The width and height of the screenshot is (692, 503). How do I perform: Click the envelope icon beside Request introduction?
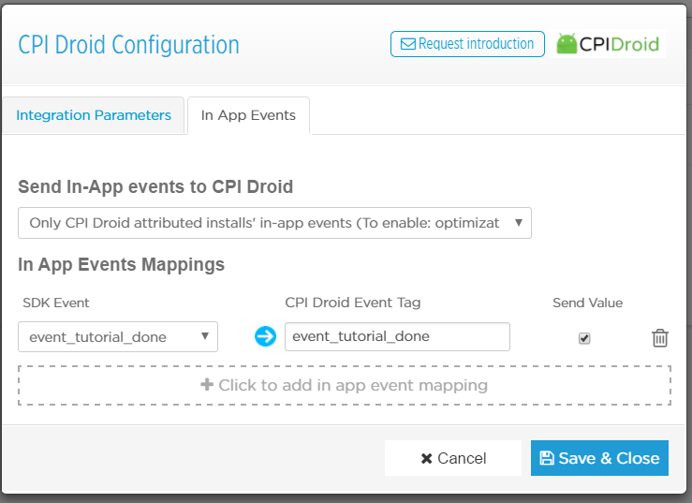pos(407,44)
